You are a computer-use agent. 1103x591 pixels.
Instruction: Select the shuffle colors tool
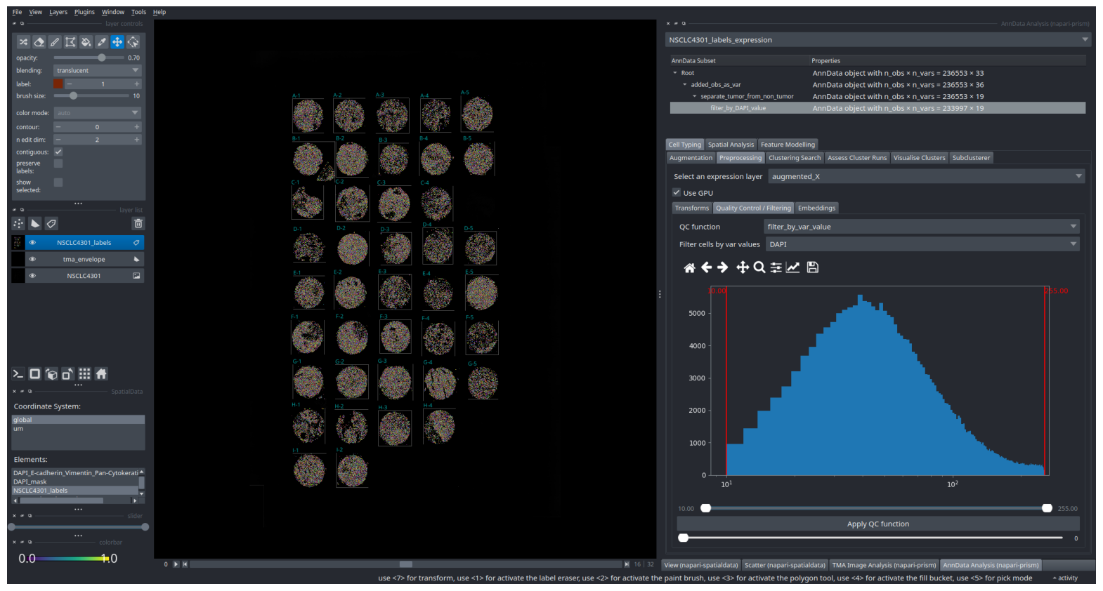tap(23, 42)
